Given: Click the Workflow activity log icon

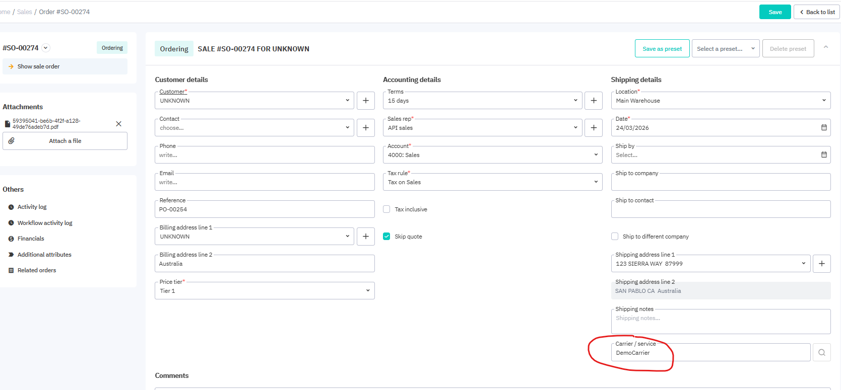Looking at the screenshot, I should click(x=11, y=223).
